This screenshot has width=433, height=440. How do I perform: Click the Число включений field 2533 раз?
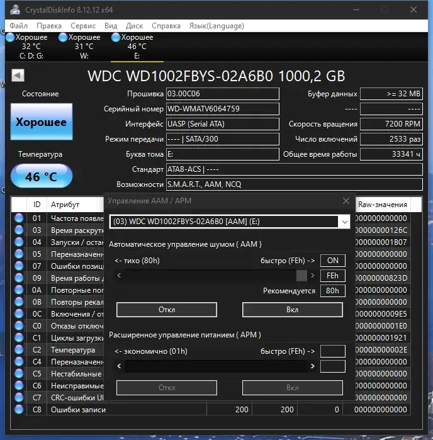click(391, 139)
